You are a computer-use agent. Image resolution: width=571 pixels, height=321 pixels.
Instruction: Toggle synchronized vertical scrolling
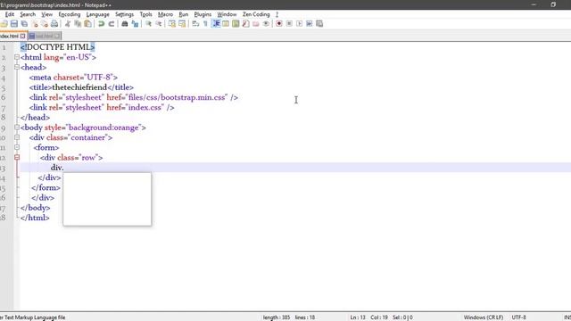click(172, 24)
